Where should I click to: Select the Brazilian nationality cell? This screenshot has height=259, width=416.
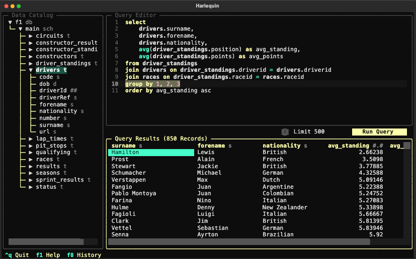278,234
